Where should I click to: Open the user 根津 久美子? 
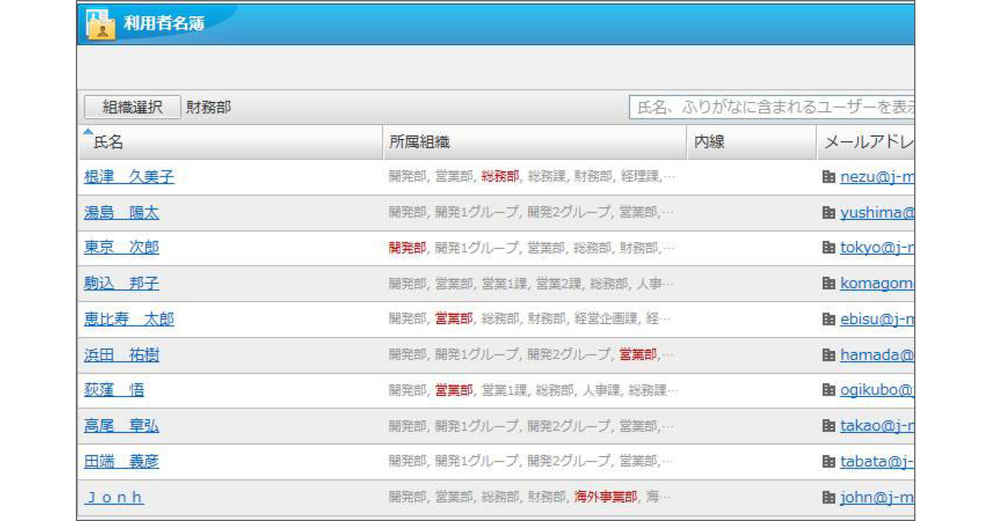129,177
